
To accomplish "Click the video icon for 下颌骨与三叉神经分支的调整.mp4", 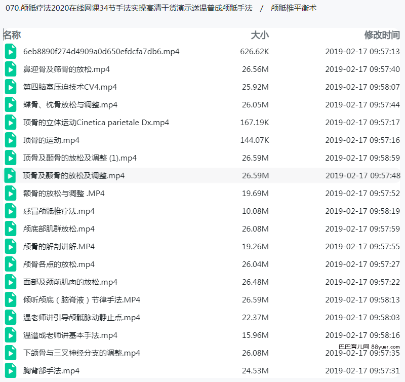I will tap(11, 353).
